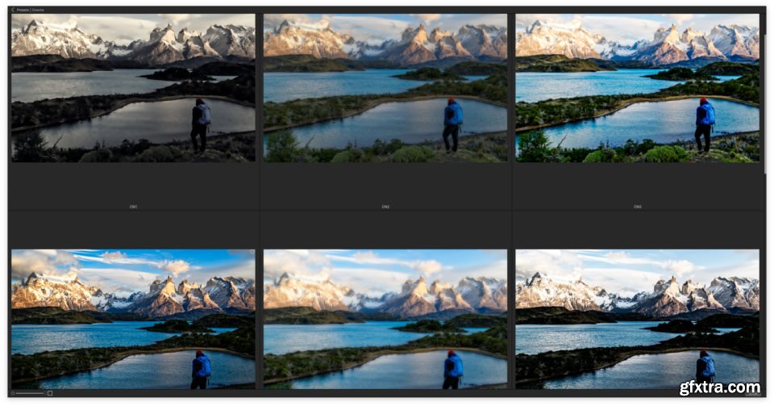Open the Presets breadcrumb
This screenshot has height=406, width=774.
[23, 10]
